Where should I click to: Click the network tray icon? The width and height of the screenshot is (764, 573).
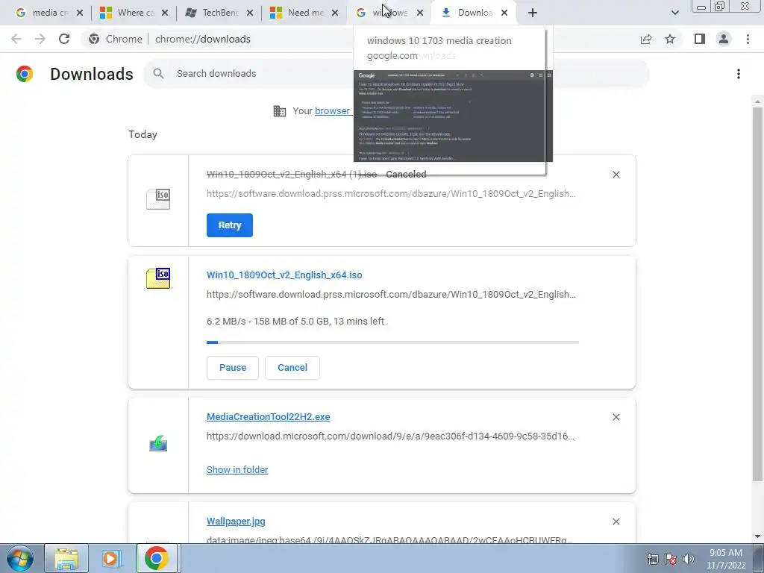click(x=652, y=559)
